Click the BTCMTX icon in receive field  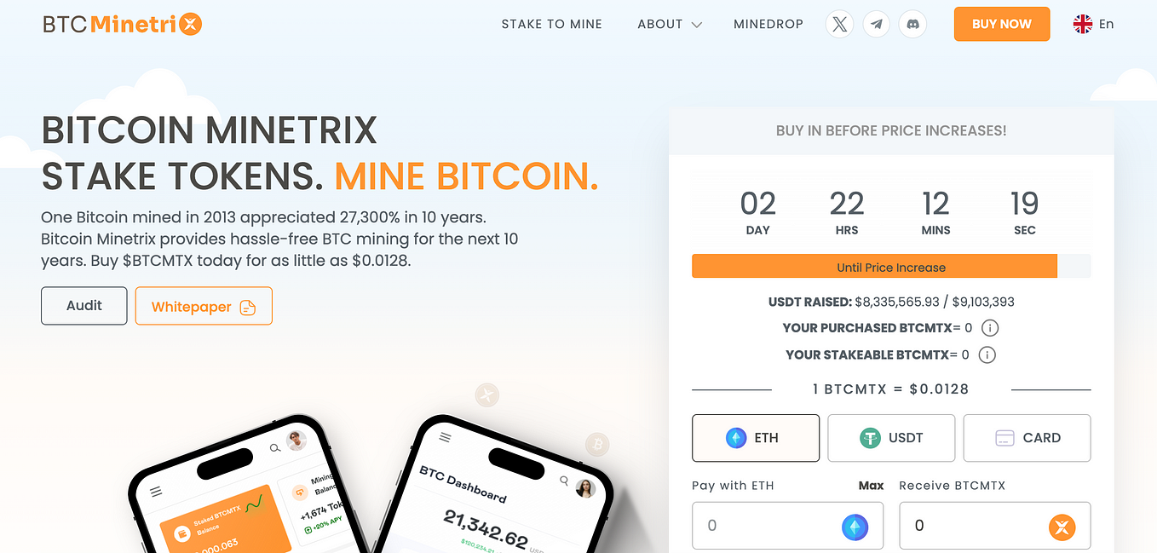coord(1062,527)
